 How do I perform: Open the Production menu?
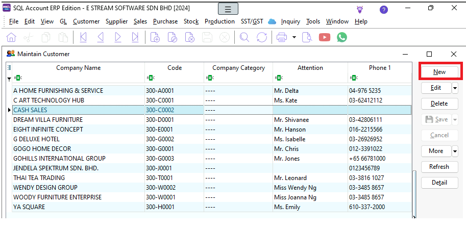point(219,21)
